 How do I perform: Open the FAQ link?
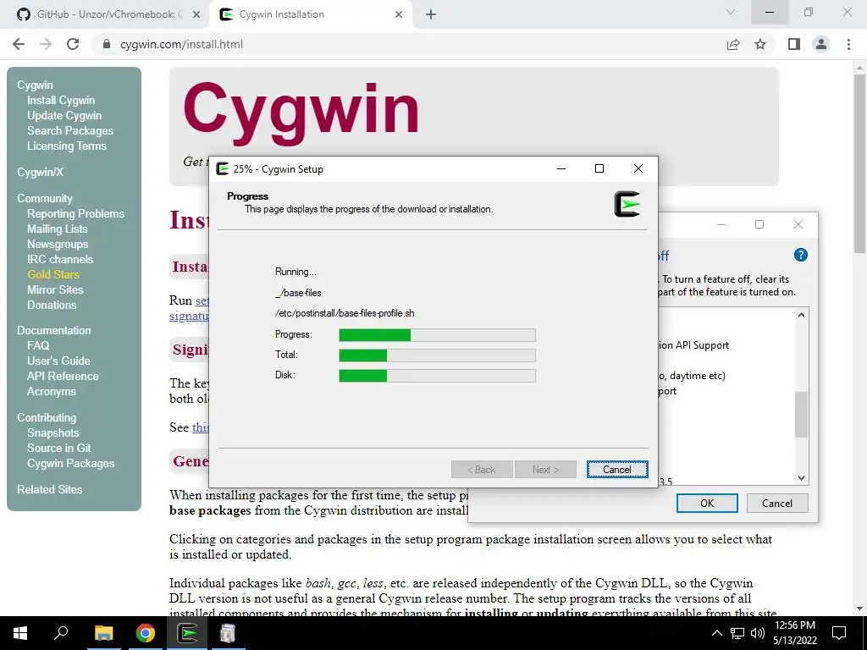point(38,345)
